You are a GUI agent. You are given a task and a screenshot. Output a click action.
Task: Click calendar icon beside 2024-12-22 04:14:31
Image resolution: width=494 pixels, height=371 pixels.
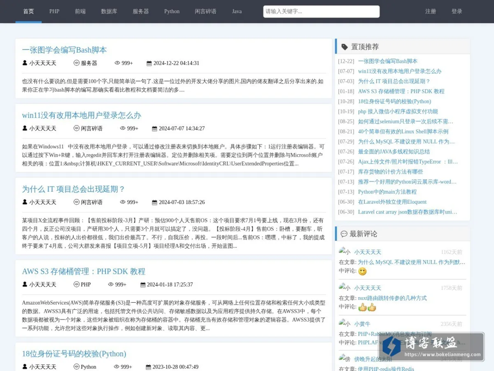point(149,63)
